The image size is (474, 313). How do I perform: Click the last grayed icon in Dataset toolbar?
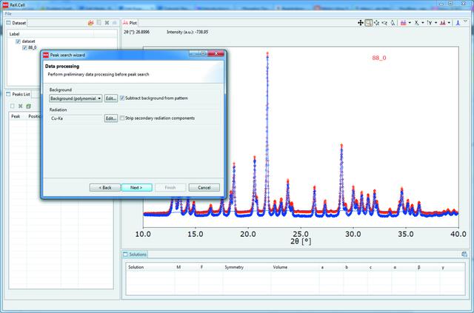click(x=114, y=23)
